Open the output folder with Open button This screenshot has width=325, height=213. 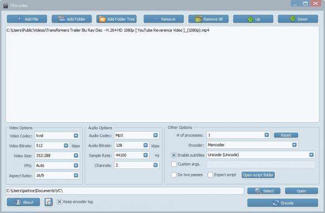pos(302,191)
